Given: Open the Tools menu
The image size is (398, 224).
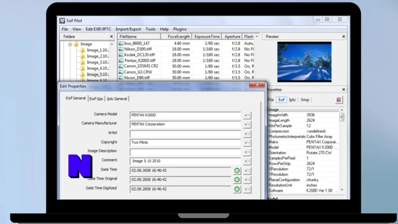Looking at the screenshot, I should pos(150,29).
